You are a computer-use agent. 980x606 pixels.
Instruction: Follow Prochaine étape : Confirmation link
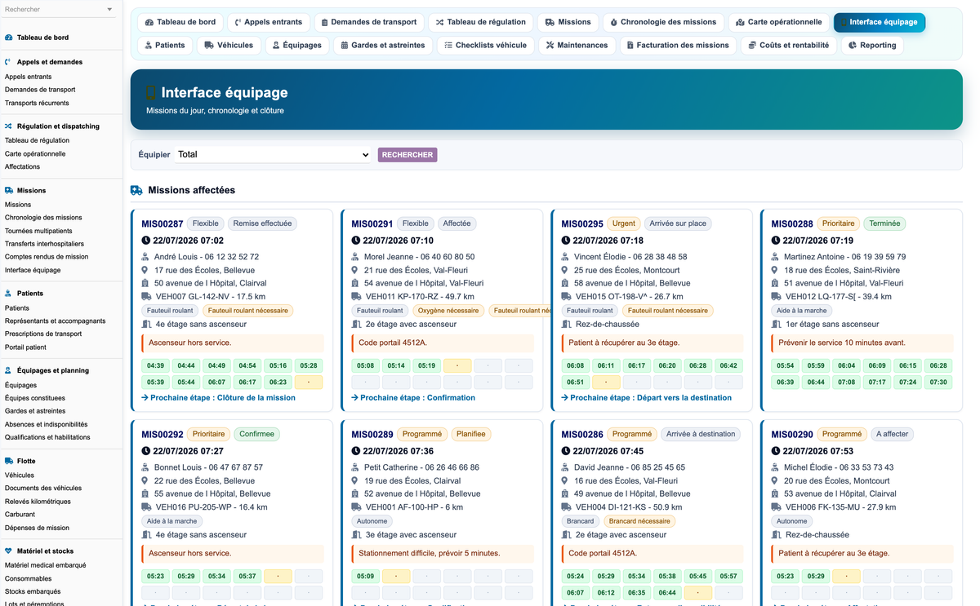point(413,398)
